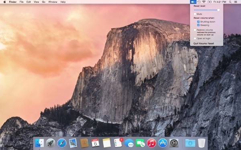Viewport: 241px width, 150px height.
Task: Enable the Mute checkbox
Action: [195, 14]
